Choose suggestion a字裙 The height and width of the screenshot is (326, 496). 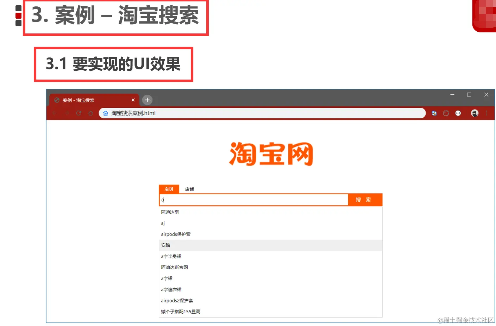click(x=270, y=278)
